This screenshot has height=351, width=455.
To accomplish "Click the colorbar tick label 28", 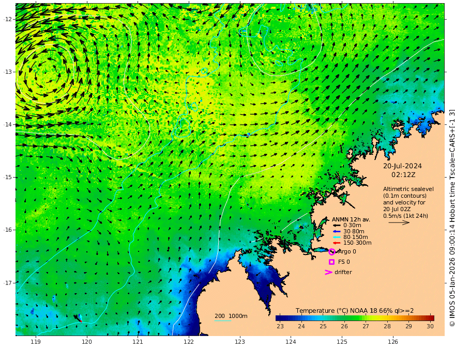I will pos(387,326).
